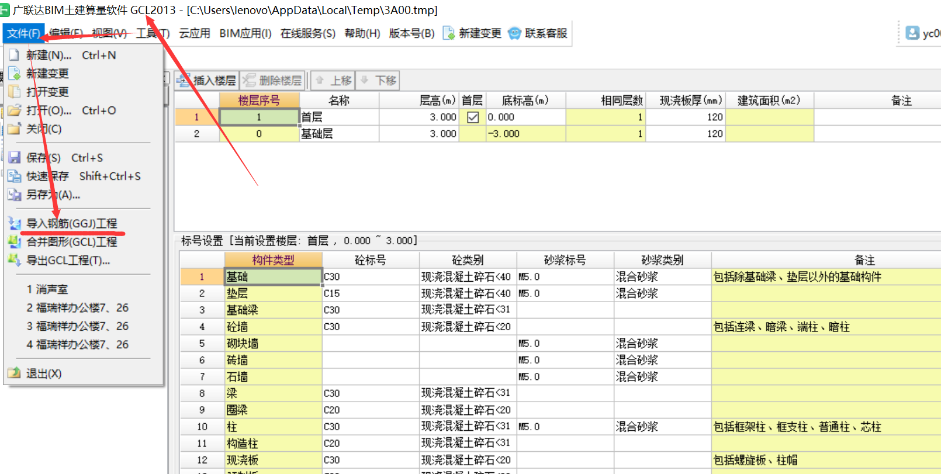Click the 下移 button
Screen dimensions: 941x474
coord(377,80)
